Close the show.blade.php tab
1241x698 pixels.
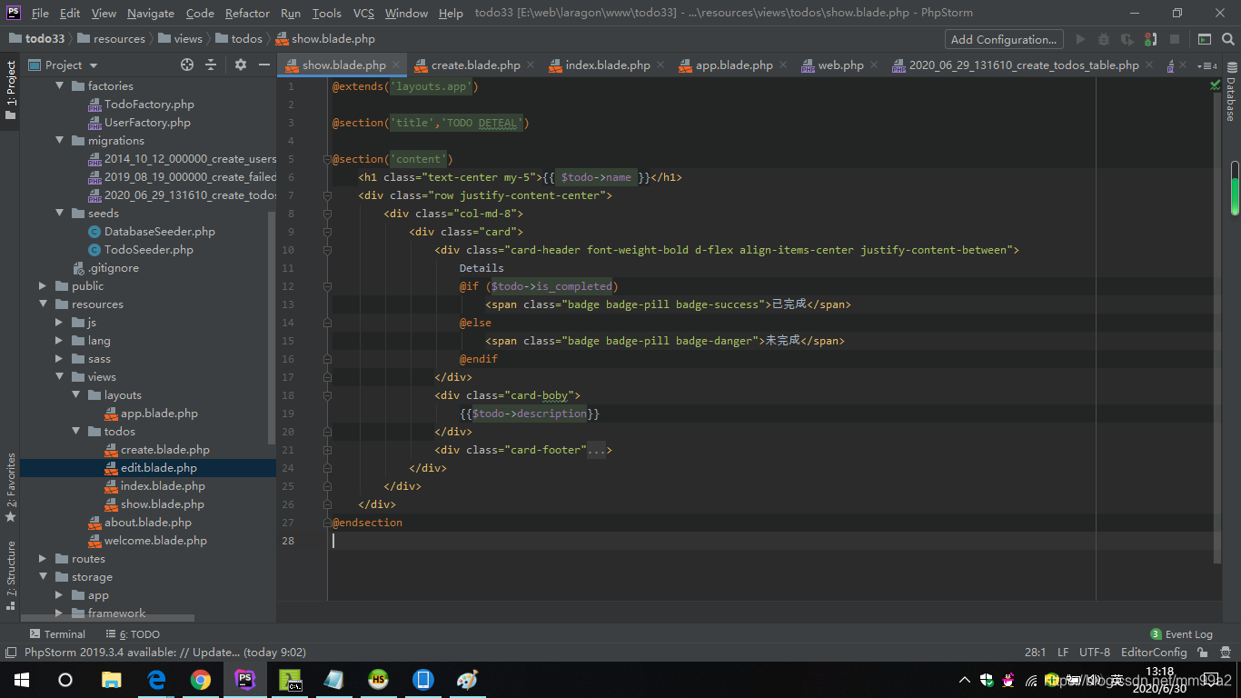(x=397, y=65)
